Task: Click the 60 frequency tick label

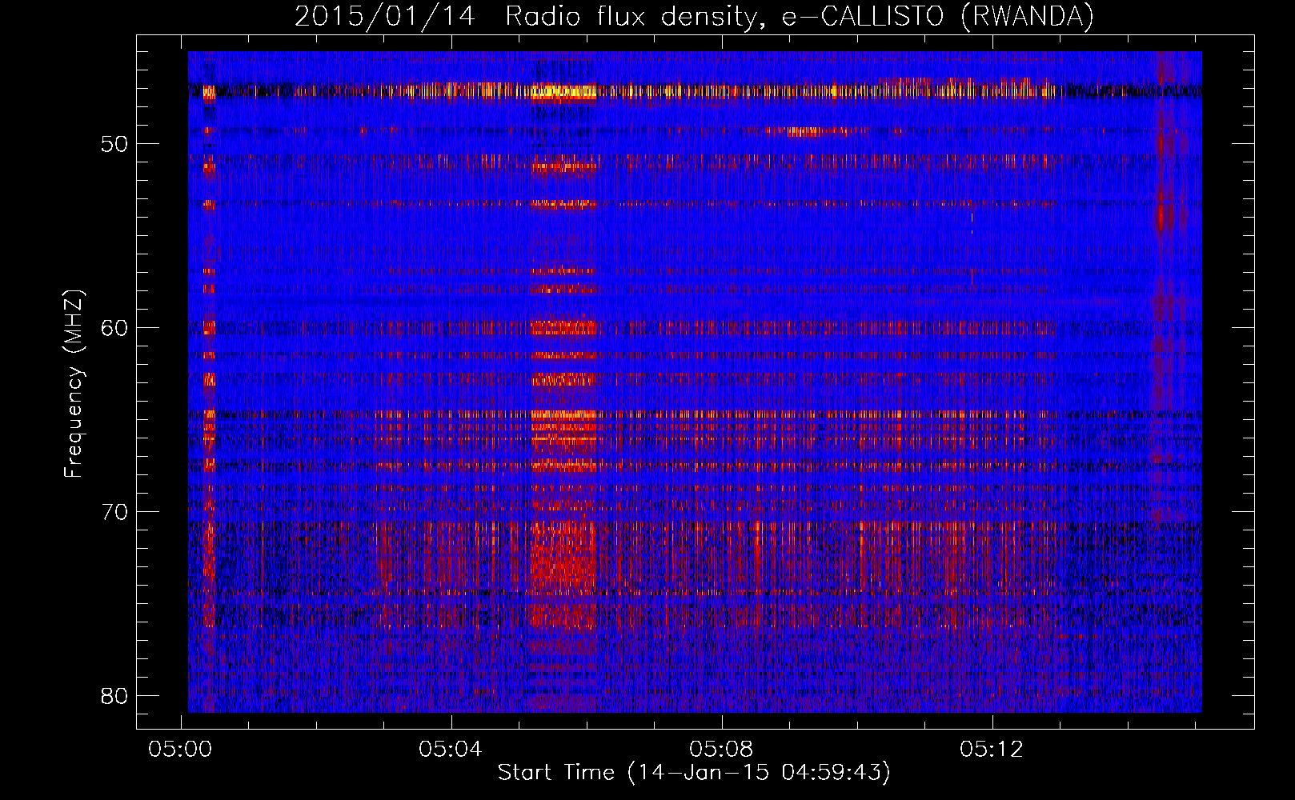Action: (x=114, y=328)
